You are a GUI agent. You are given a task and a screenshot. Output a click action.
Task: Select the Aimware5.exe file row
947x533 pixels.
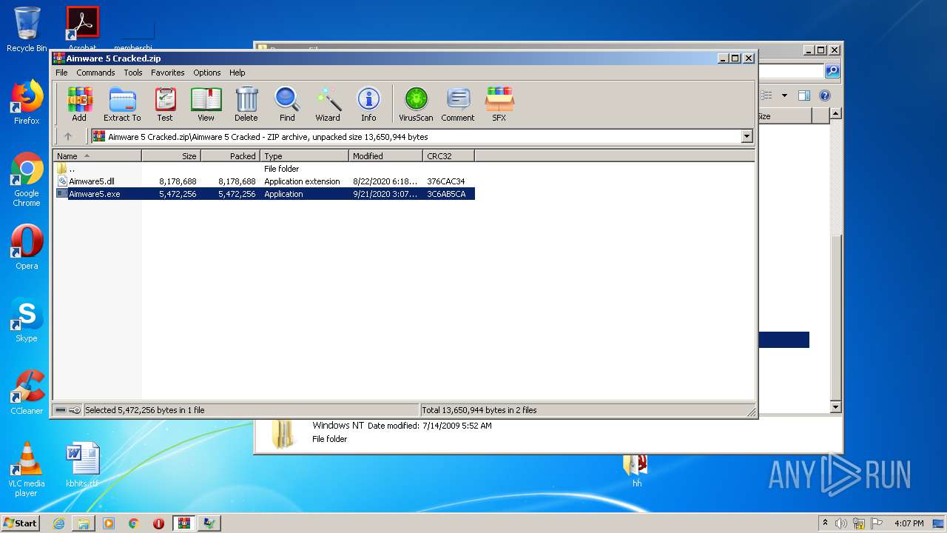tap(265, 194)
